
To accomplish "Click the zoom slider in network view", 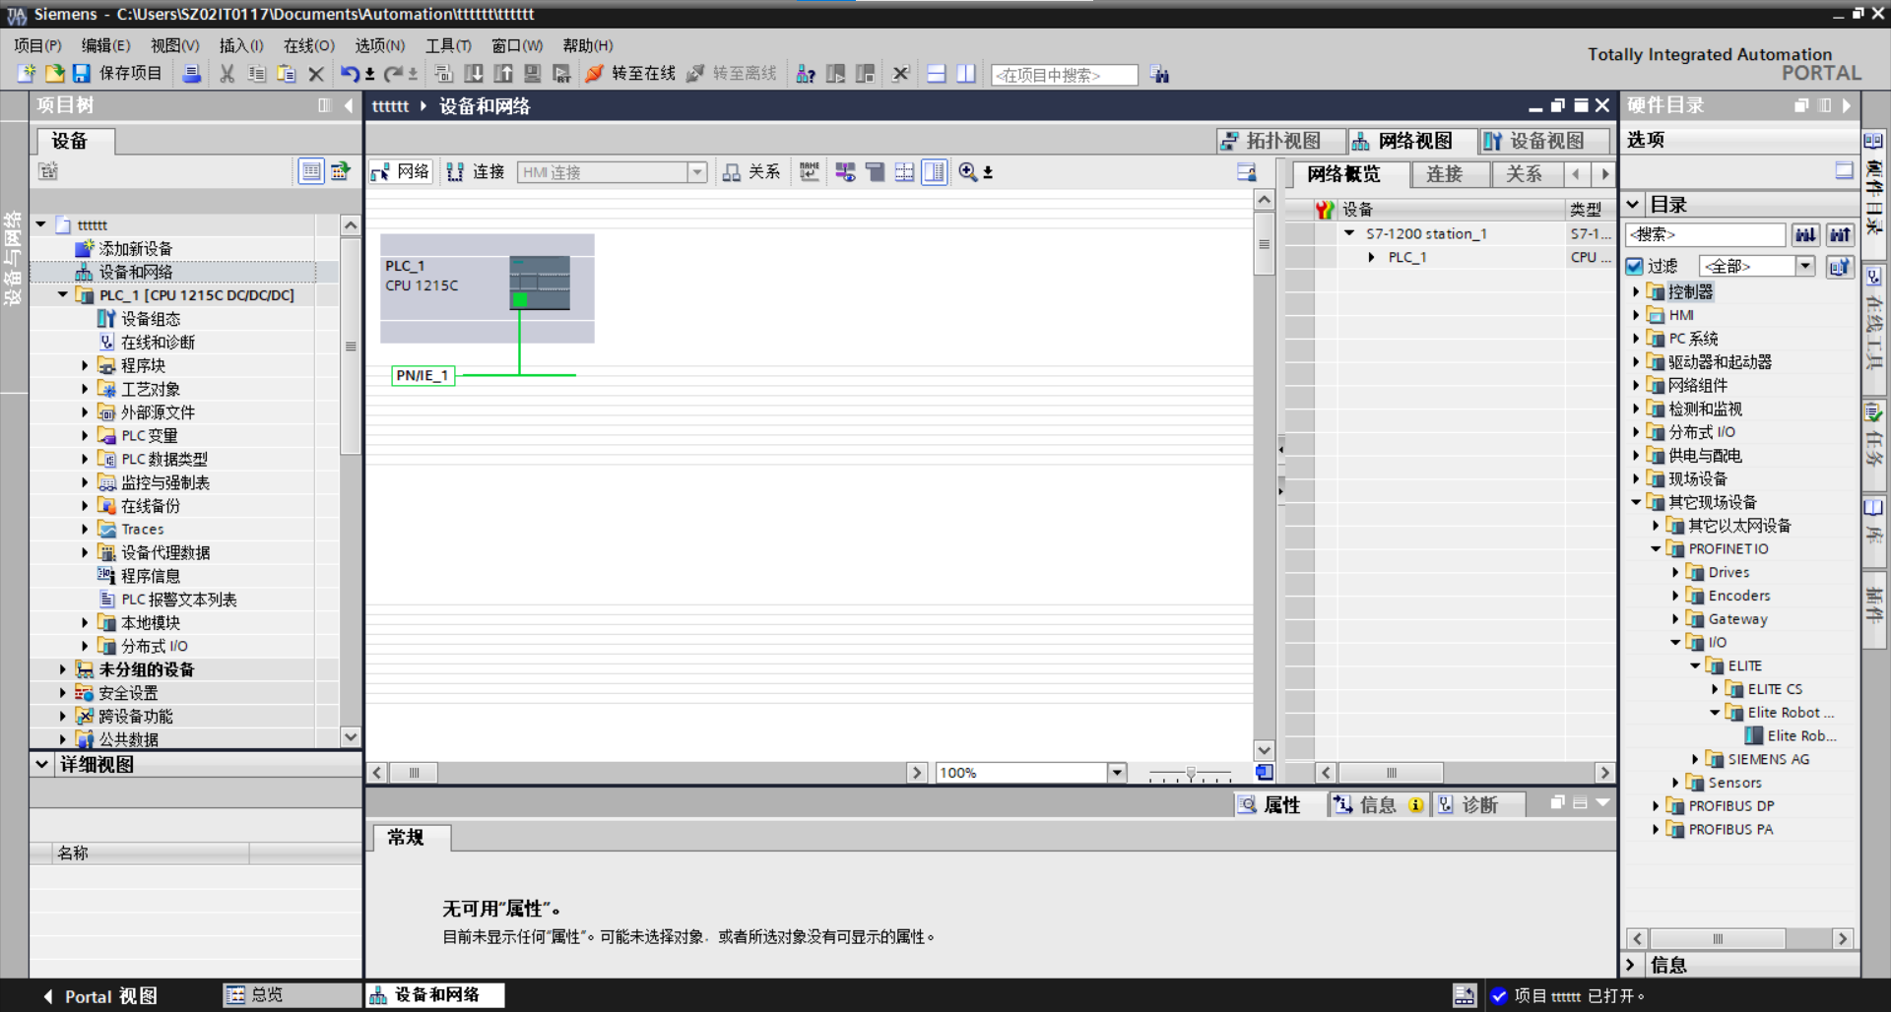I will (x=1191, y=774).
